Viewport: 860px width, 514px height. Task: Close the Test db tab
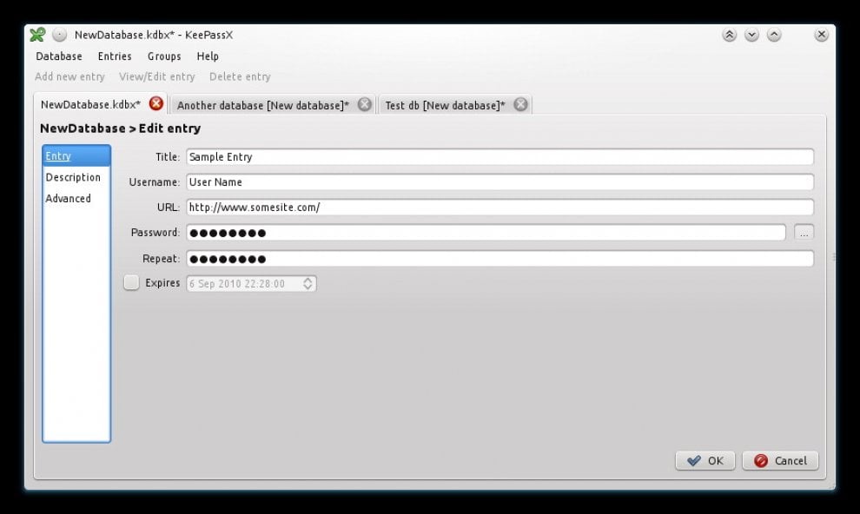pyautogui.click(x=520, y=104)
